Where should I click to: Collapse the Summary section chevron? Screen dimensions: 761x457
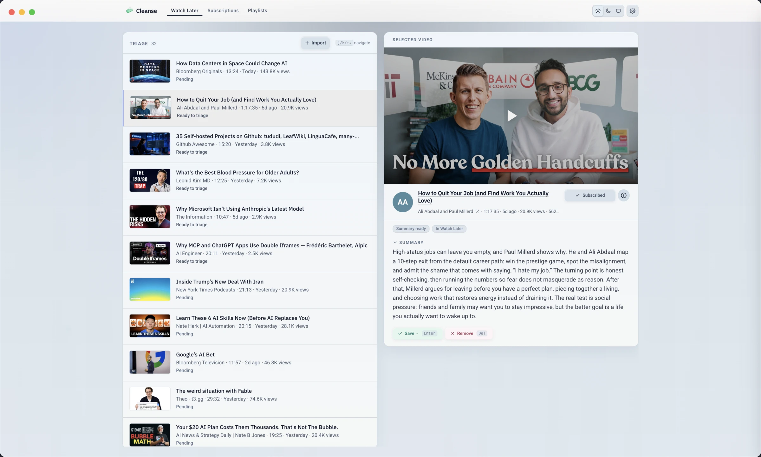[x=395, y=242]
